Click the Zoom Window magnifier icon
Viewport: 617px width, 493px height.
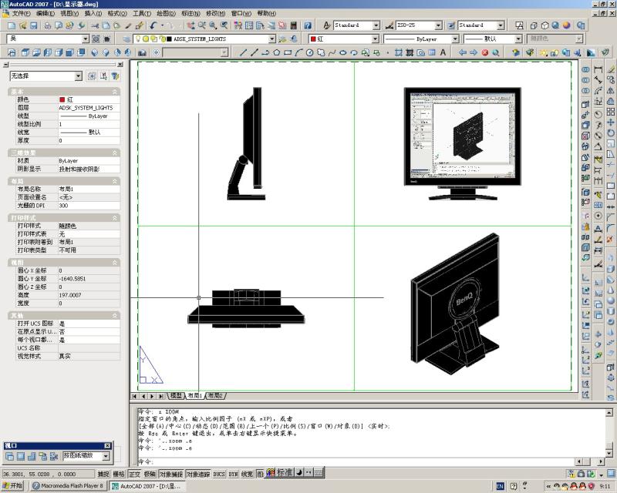point(213,25)
